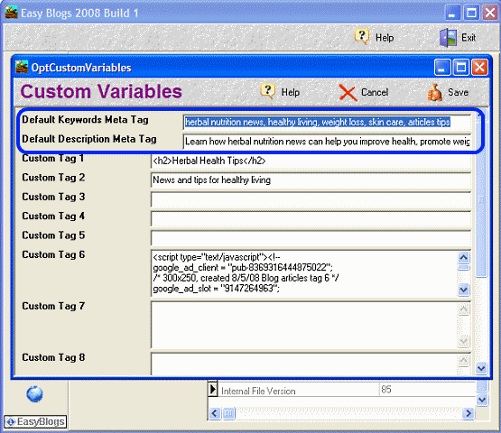Click the blue globe icon
The height and width of the screenshot is (433, 501).
click(34, 394)
